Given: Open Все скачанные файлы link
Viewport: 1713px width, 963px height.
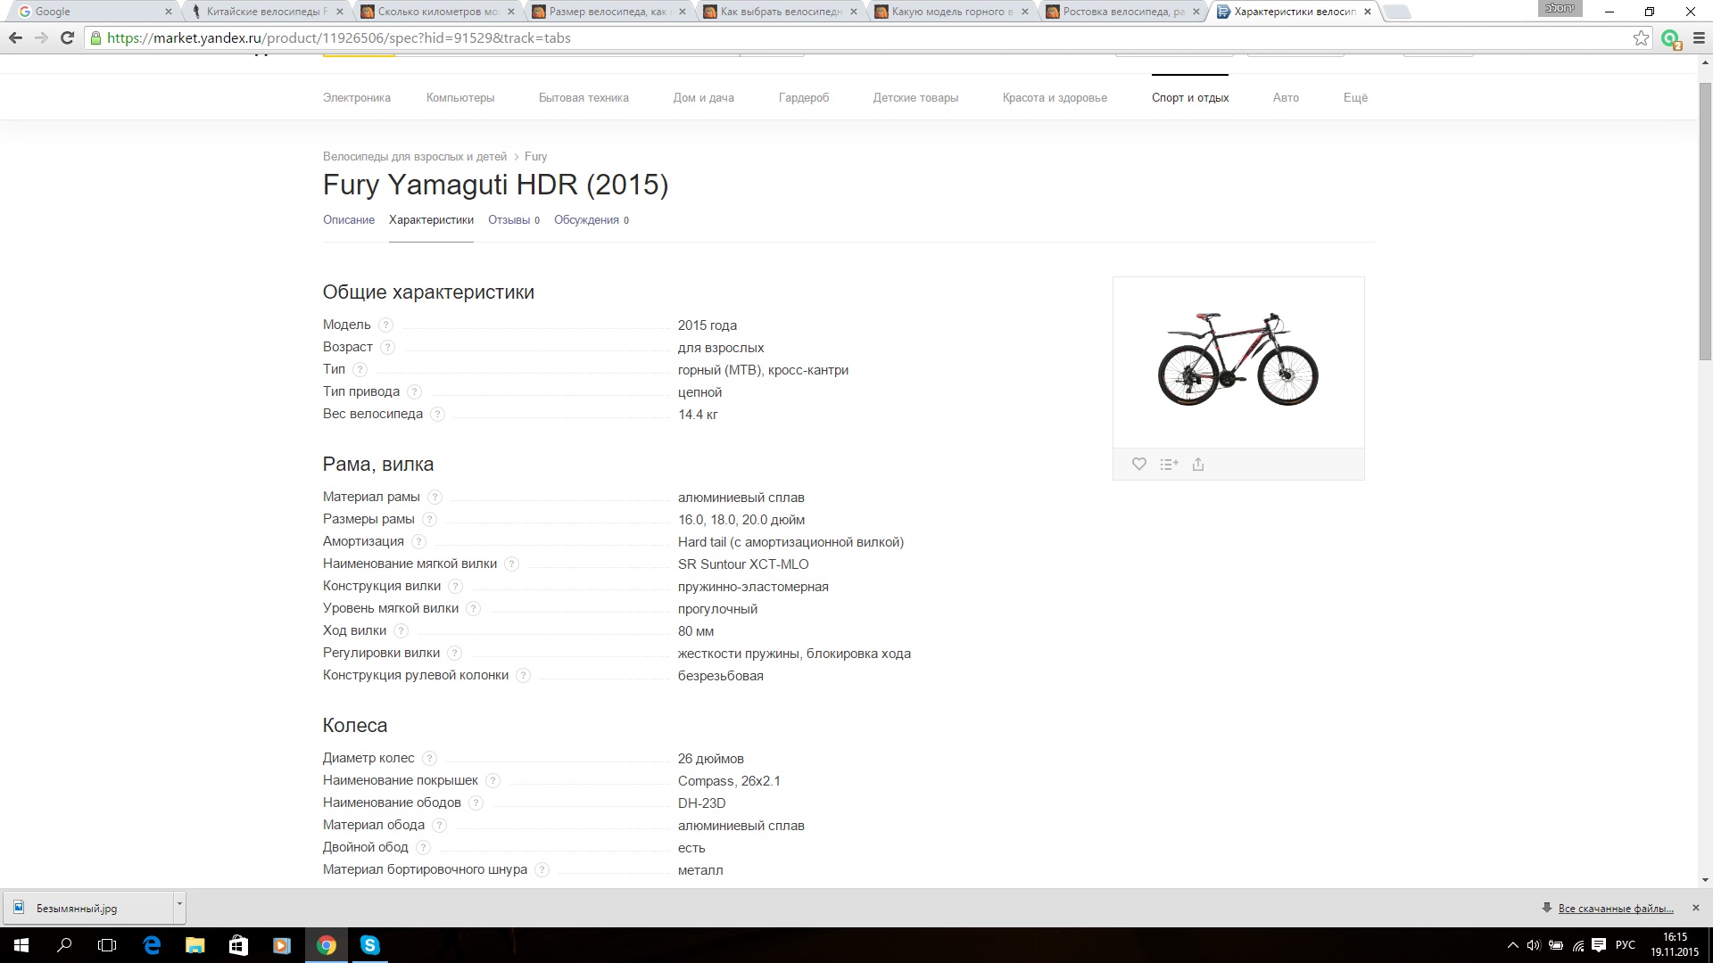Looking at the screenshot, I should click(x=1615, y=909).
